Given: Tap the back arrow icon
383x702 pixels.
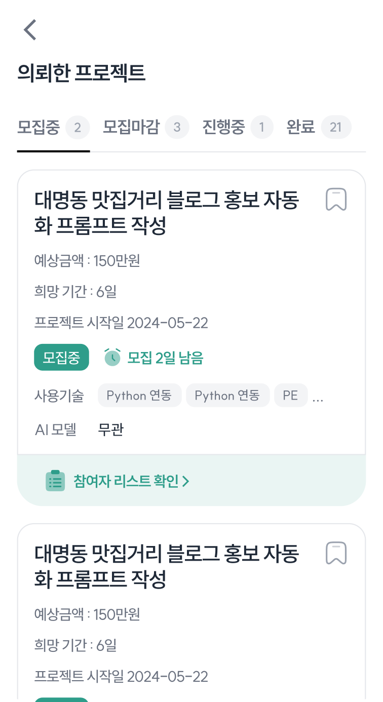Looking at the screenshot, I should pos(30,30).
